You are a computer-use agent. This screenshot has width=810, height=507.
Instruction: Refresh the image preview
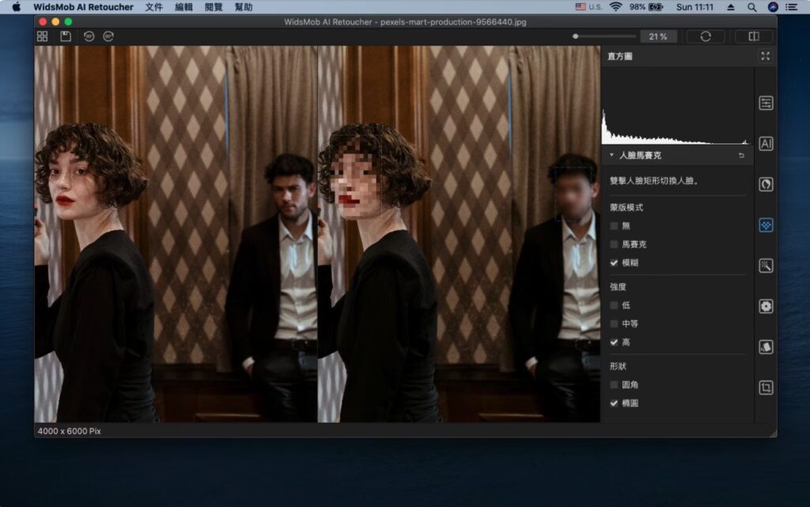(x=705, y=36)
